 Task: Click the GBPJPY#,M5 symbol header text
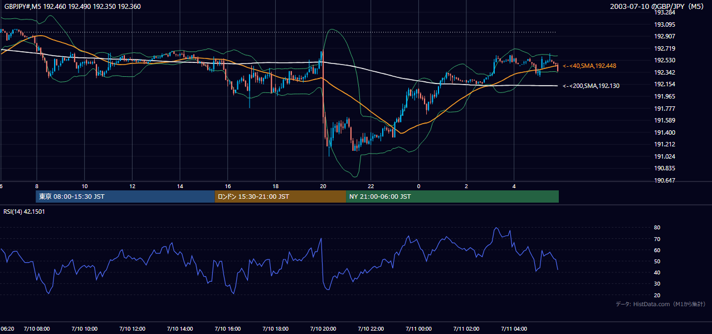point(71,6)
